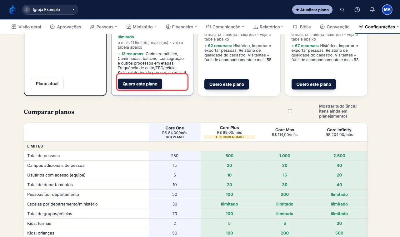Select the Core Plus column header

pyautogui.click(x=229, y=132)
